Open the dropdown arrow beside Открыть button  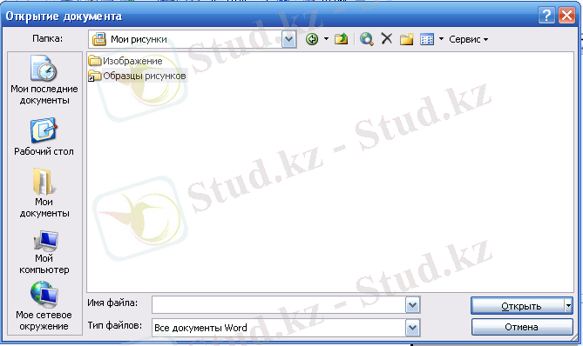(568, 306)
